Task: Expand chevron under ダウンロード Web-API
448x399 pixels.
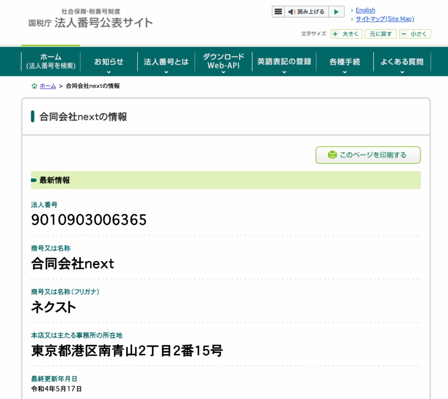Action: [224, 72]
